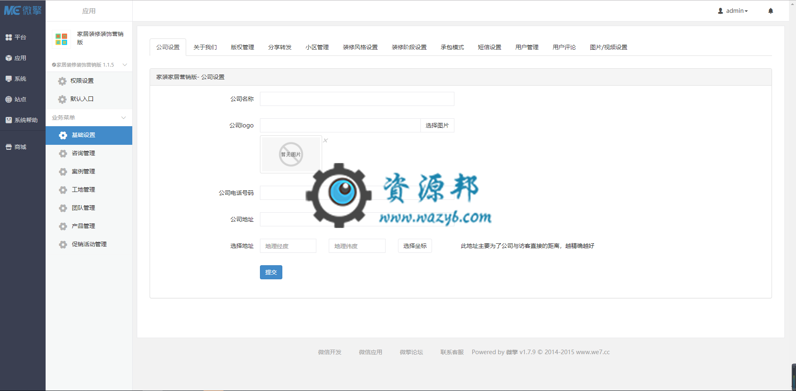796x391 pixels.
Task: Open the 商城 store icon
Action: 9,147
